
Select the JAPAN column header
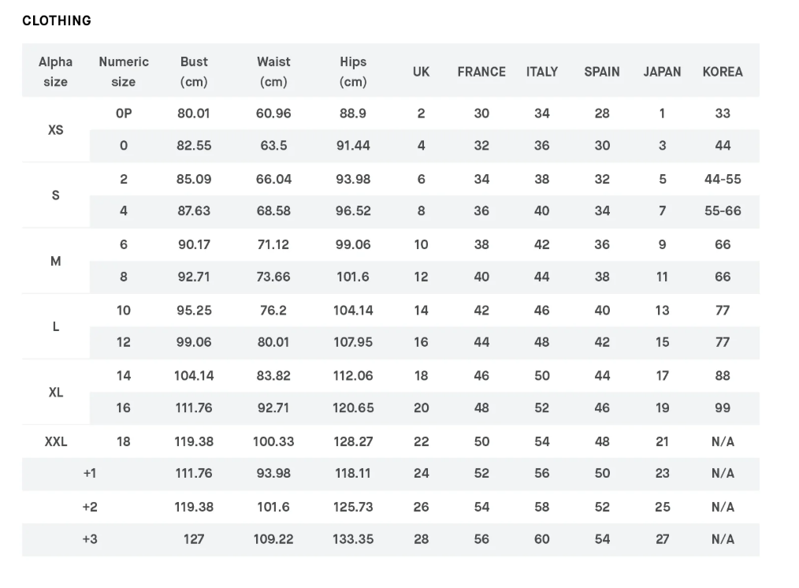(662, 72)
